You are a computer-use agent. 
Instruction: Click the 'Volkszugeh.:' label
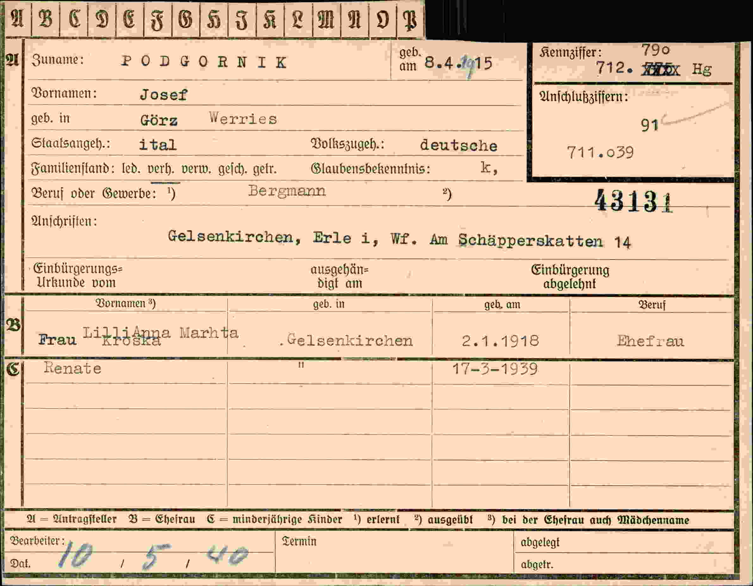(347, 144)
